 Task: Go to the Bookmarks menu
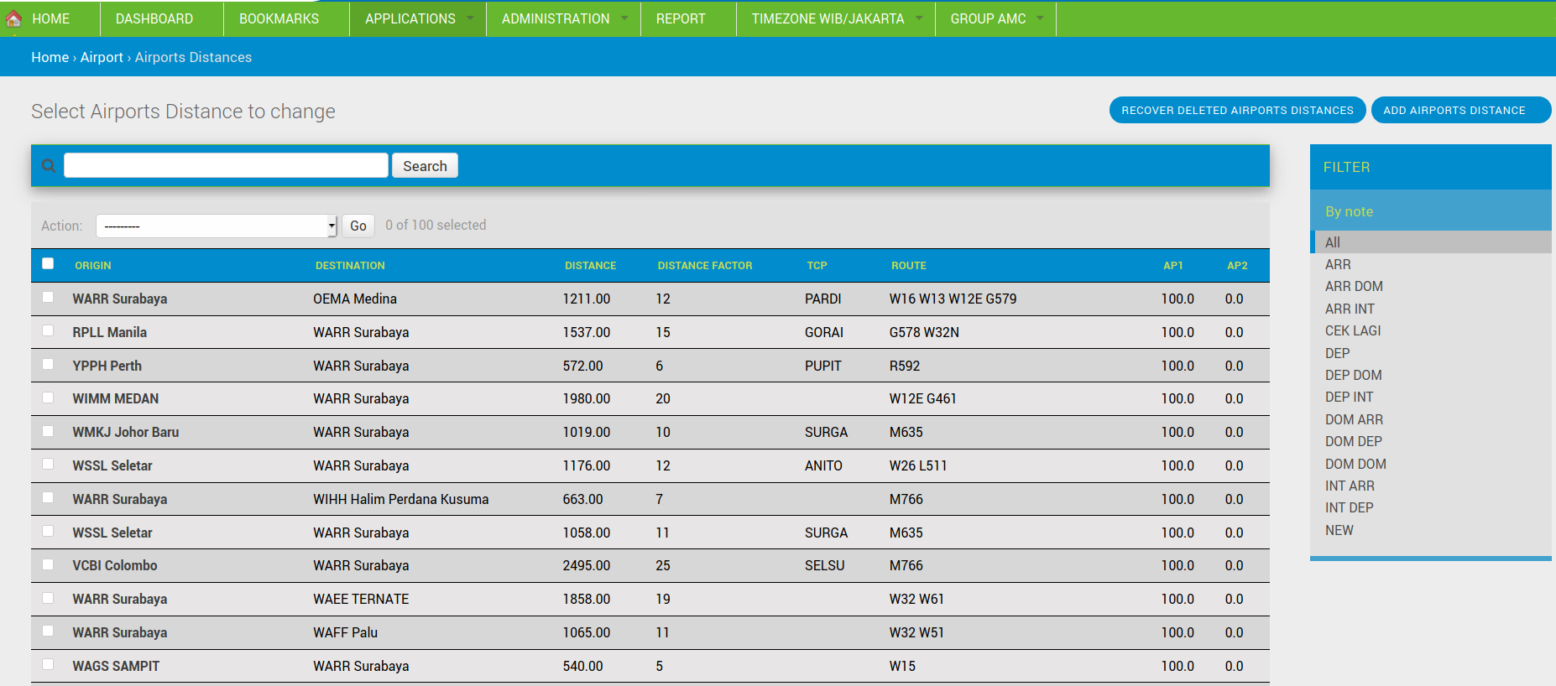point(279,18)
